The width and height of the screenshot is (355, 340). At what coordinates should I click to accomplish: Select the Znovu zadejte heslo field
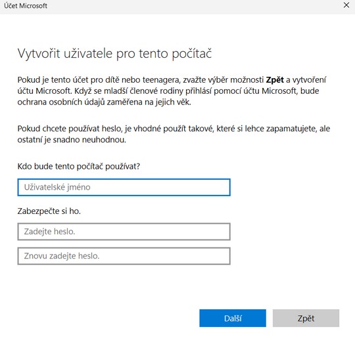pyautogui.click(x=124, y=256)
